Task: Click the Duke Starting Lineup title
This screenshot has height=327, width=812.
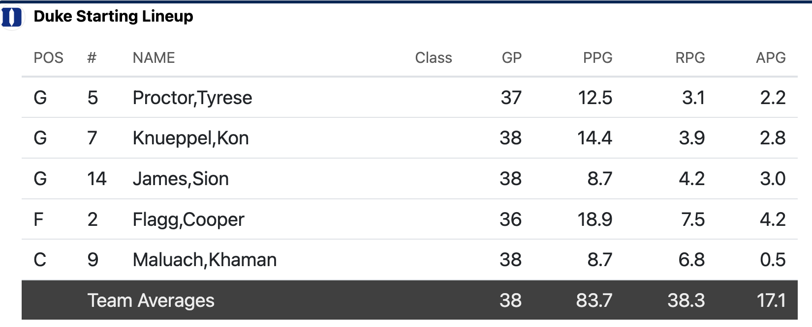Action: tap(113, 16)
